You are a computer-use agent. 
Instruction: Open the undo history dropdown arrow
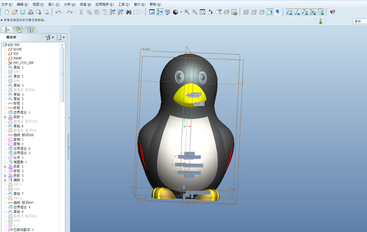tap(64, 12)
